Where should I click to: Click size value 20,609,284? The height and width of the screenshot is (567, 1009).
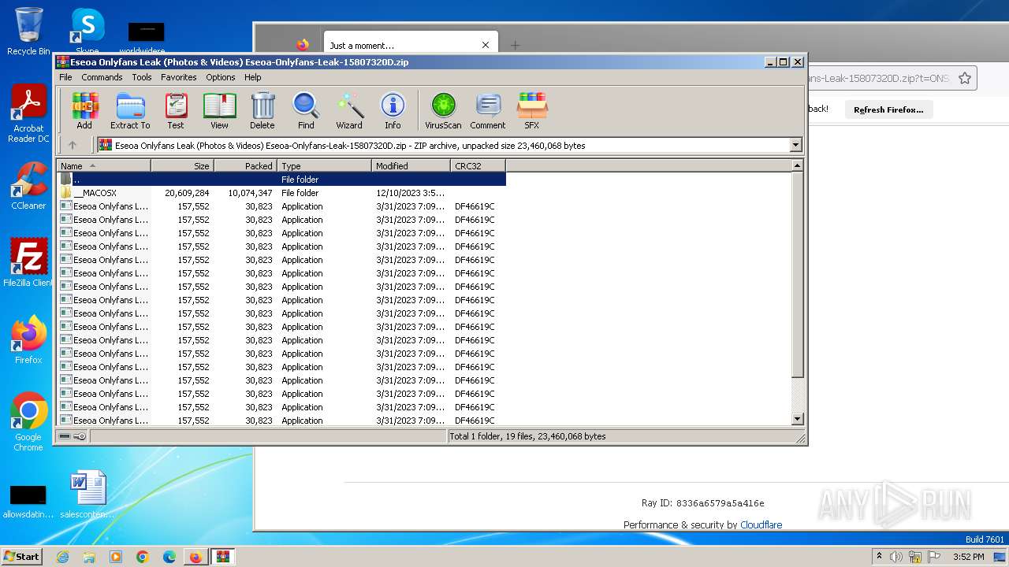187,193
